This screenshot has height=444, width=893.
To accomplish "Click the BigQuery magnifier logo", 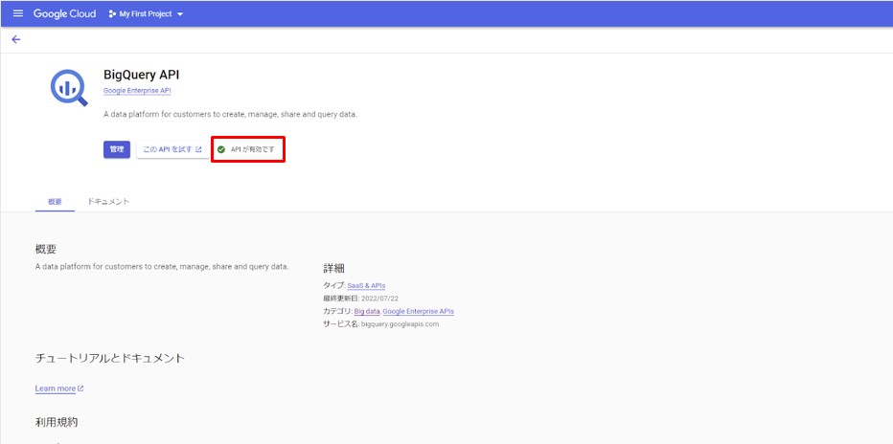I will 70,88.
